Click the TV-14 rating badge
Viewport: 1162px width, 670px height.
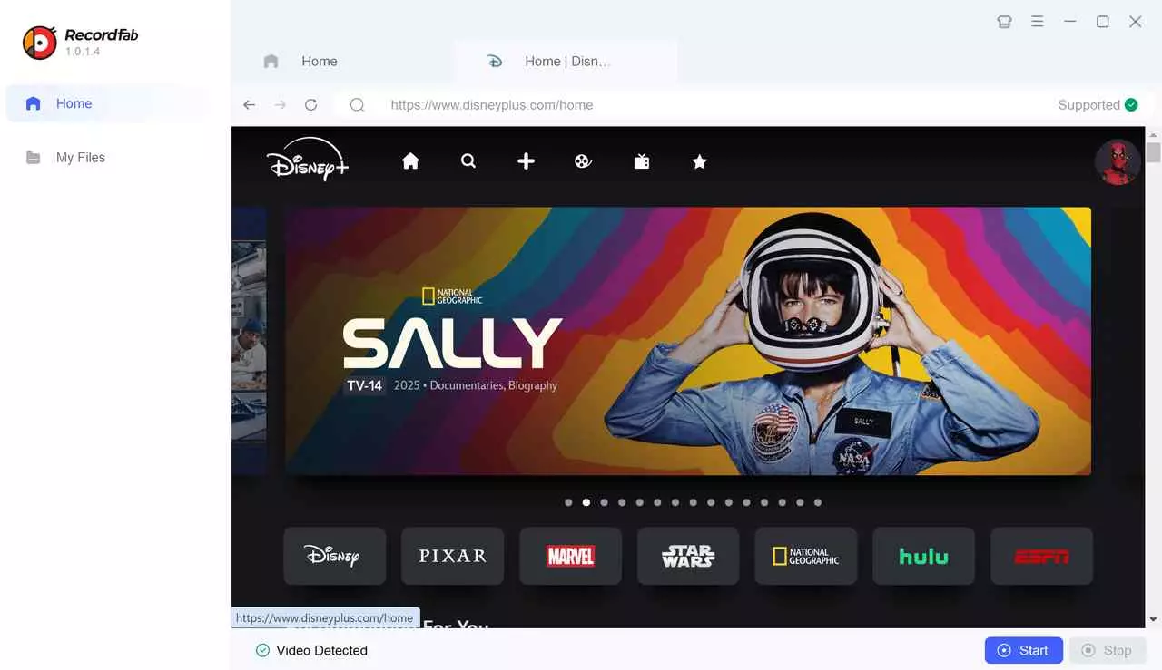coord(364,385)
